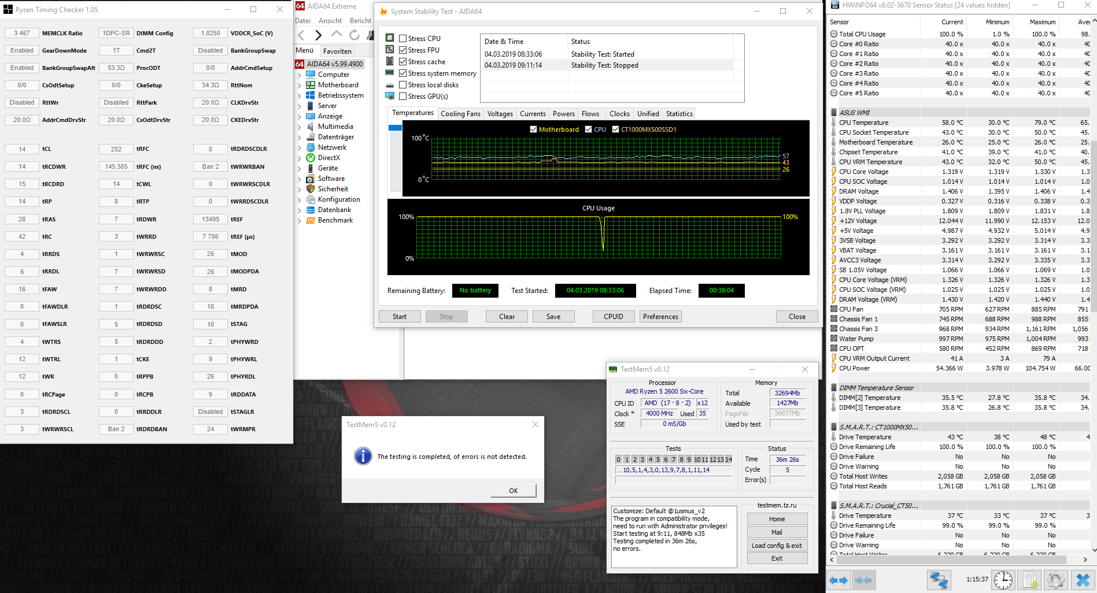Click the AIDA64 refresh icon
The image size is (1097, 593).
pyautogui.click(x=354, y=35)
